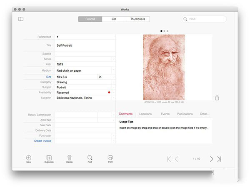Expand the Medium dropdown arrow
This screenshot has width=250, height=188.
[x=113, y=70]
